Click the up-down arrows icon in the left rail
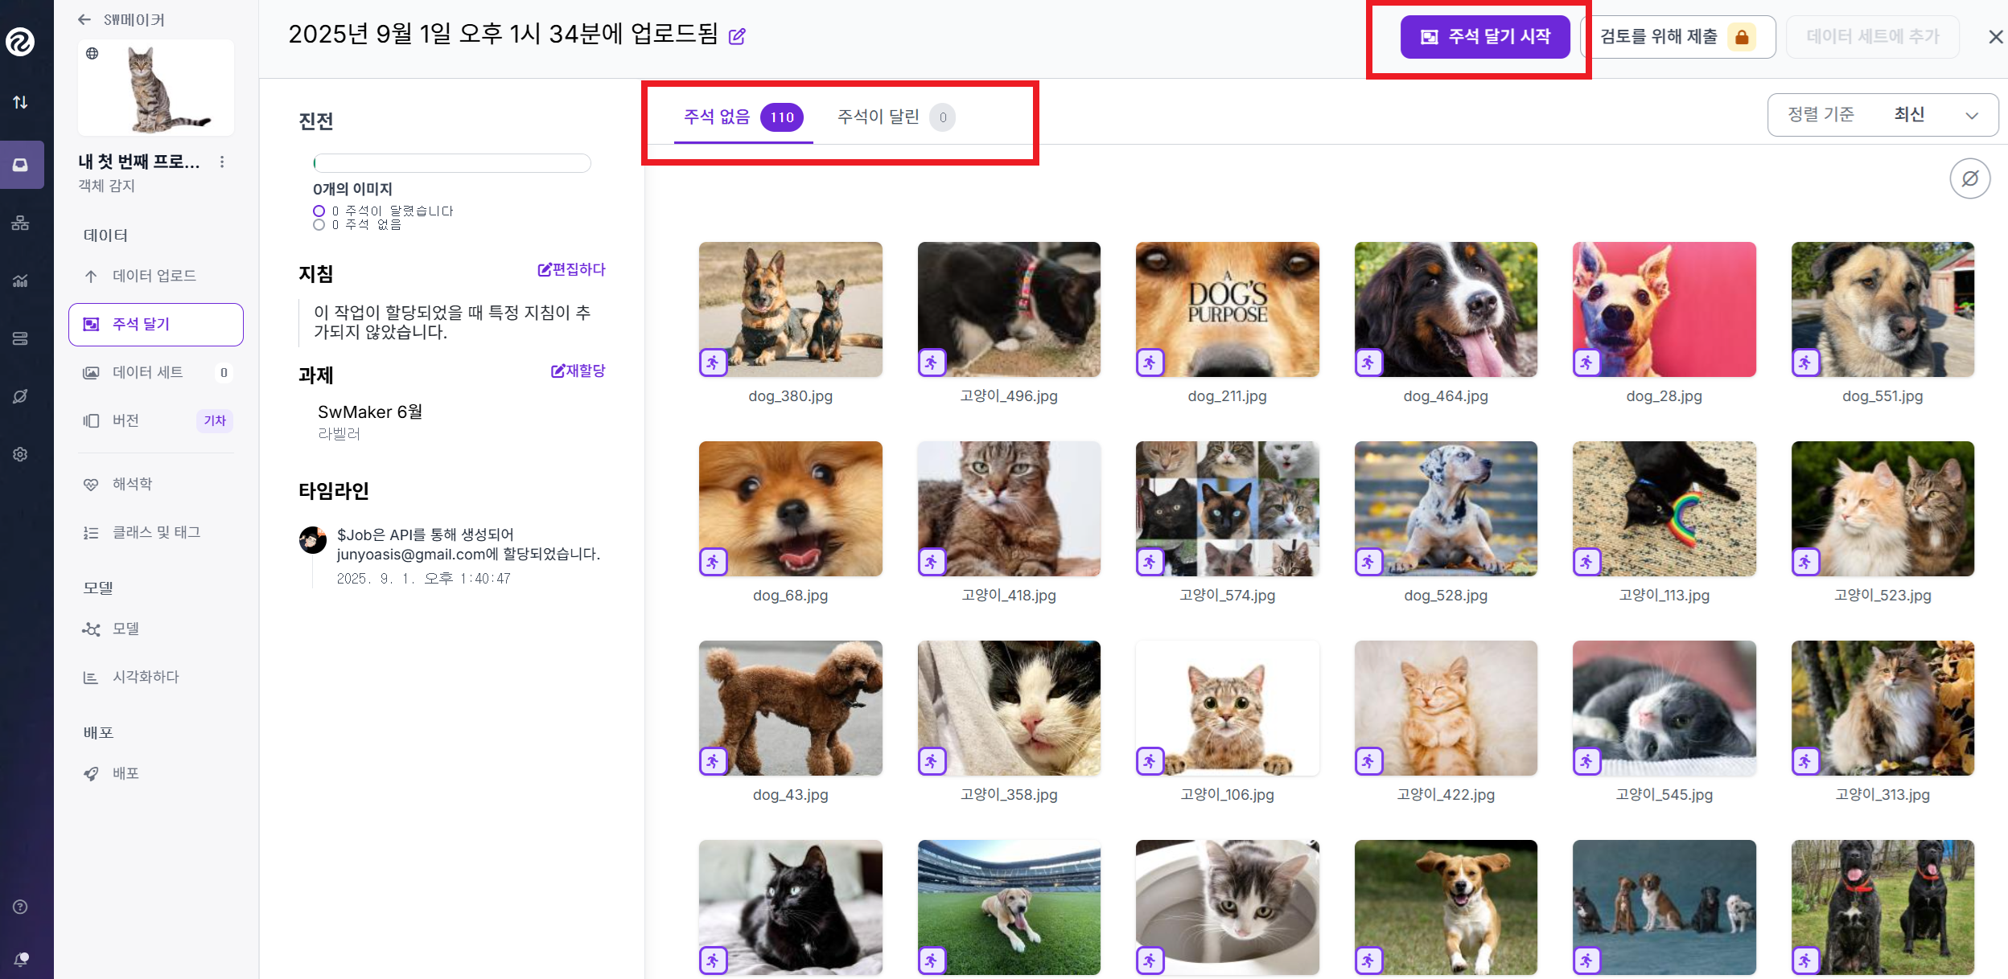Viewport: 2008px width, 979px height. (x=20, y=102)
